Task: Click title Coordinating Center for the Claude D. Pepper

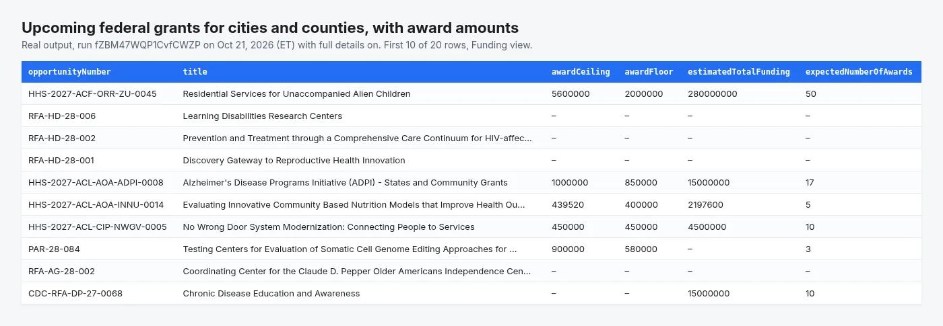Action: pyautogui.click(x=357, y=272)
